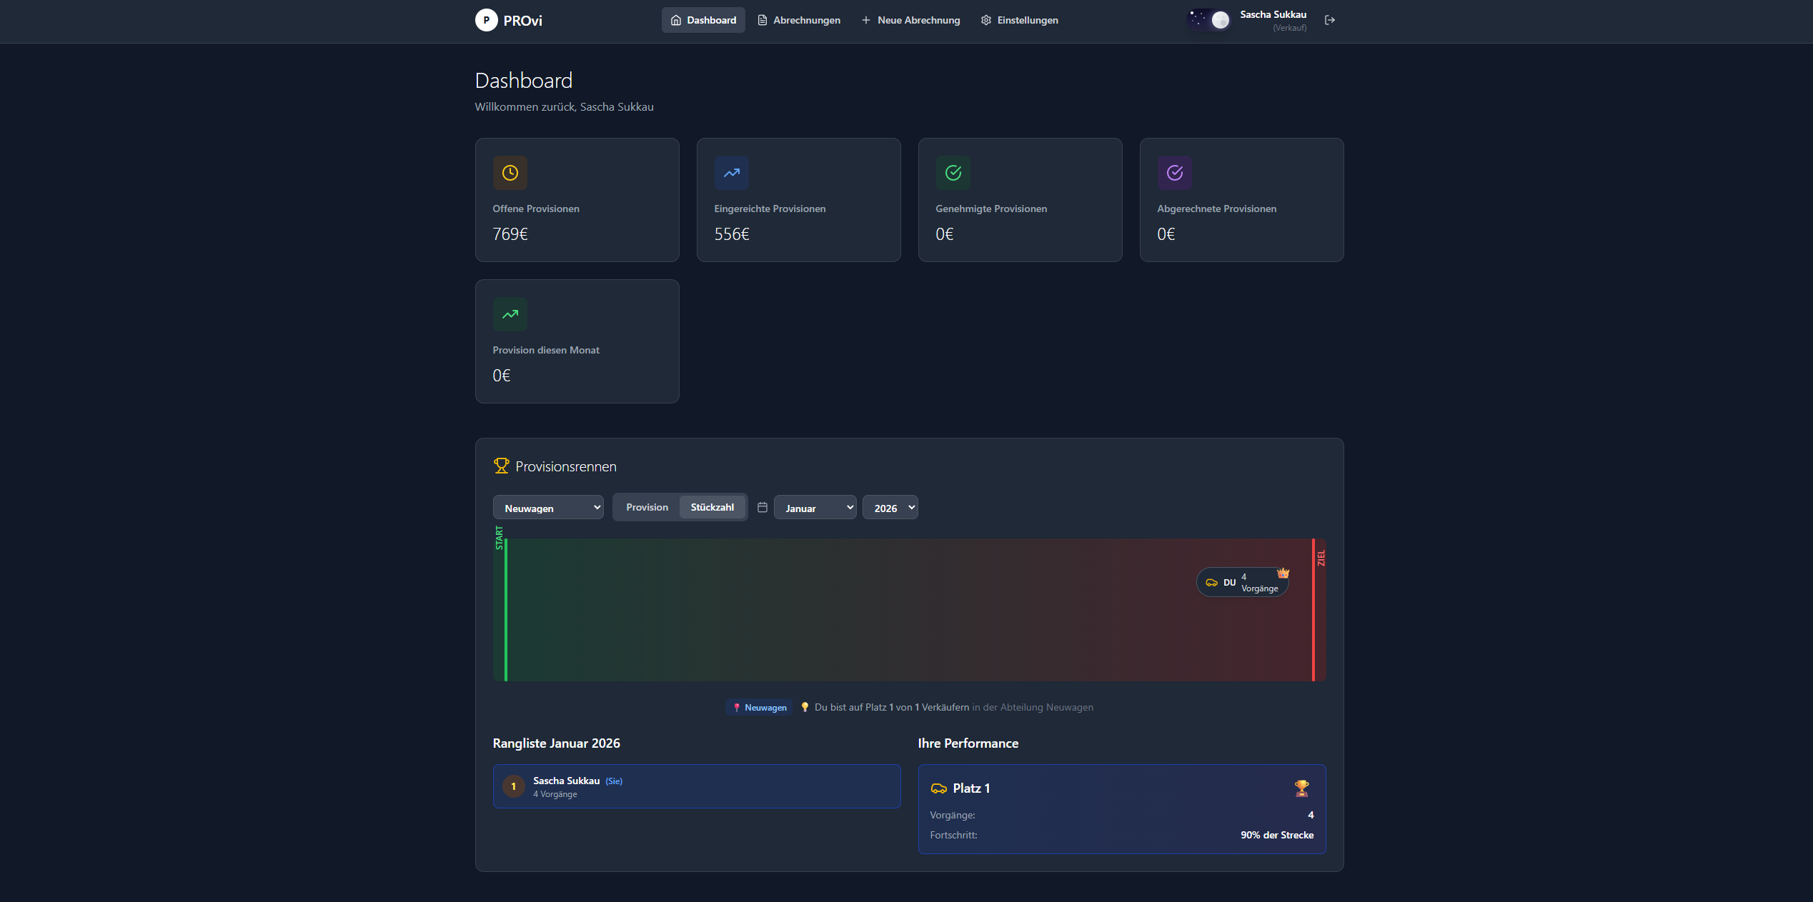Open the 2026 year dropdown
Image resolution: width=1813 pixels, height=902 pixels.
point(890,507)
